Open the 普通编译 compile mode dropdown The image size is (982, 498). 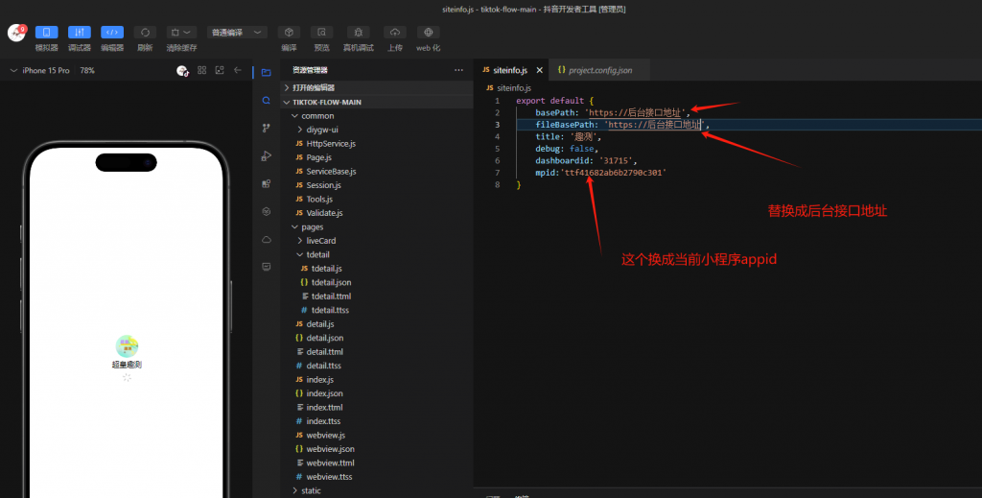coord(238,33)
